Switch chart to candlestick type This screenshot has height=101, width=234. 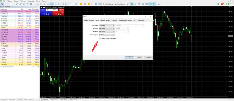pyautogui.click(x=132, y=4)
